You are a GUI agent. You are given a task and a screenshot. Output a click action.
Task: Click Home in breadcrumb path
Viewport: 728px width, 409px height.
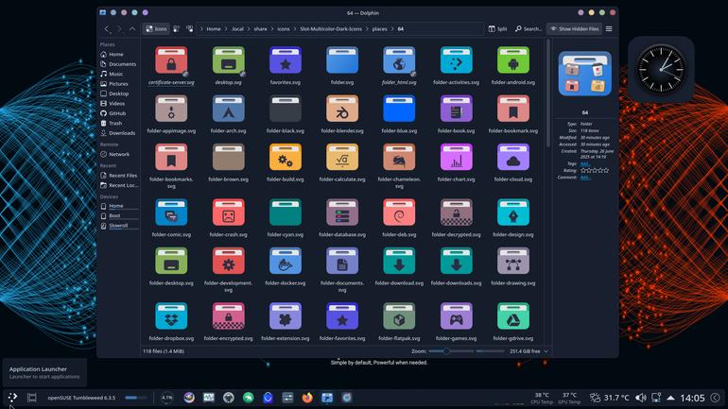pyautogui.click(x=214, y=28)
